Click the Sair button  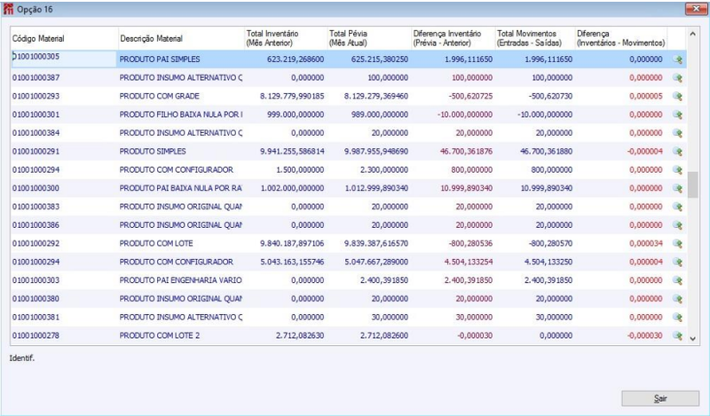pos(660,398)
